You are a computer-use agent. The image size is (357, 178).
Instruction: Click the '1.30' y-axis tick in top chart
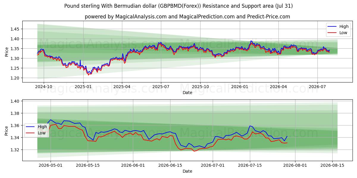point(15,58)
